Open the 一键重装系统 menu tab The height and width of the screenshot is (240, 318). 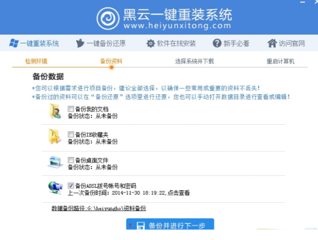(x=34, y=43)
